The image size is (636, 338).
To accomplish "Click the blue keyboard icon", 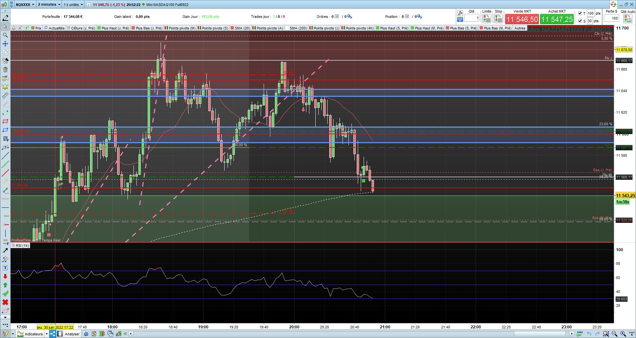I will pyautogui.click(x=460, y=20).
